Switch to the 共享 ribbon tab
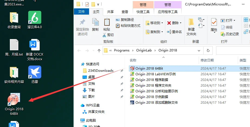 pyautogui.click(x=110, y=12)
